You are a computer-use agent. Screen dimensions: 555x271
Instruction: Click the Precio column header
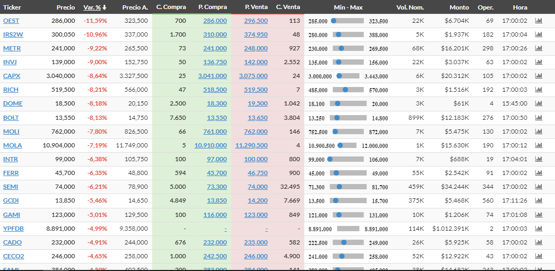(66, 7)
